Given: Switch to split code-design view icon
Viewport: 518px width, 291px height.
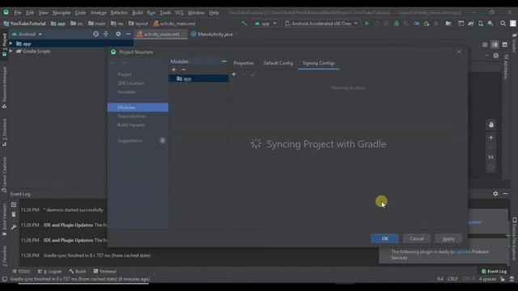Looking at the screenshot, I should pyautogui.click(x=495, y=44).
